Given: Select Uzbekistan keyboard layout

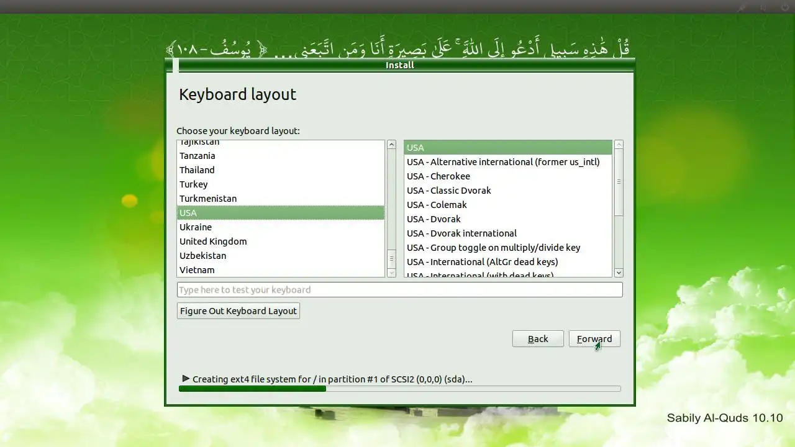Looking at the screenshot, I should 281,256.
